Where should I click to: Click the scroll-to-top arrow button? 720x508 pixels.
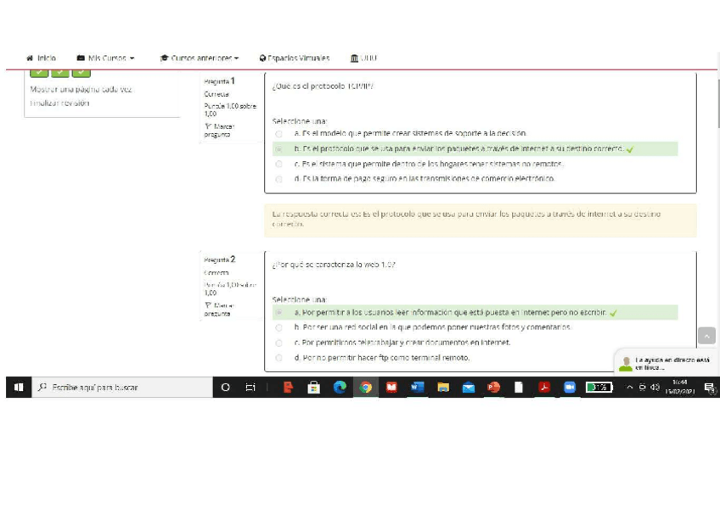[x=706, y=336]
